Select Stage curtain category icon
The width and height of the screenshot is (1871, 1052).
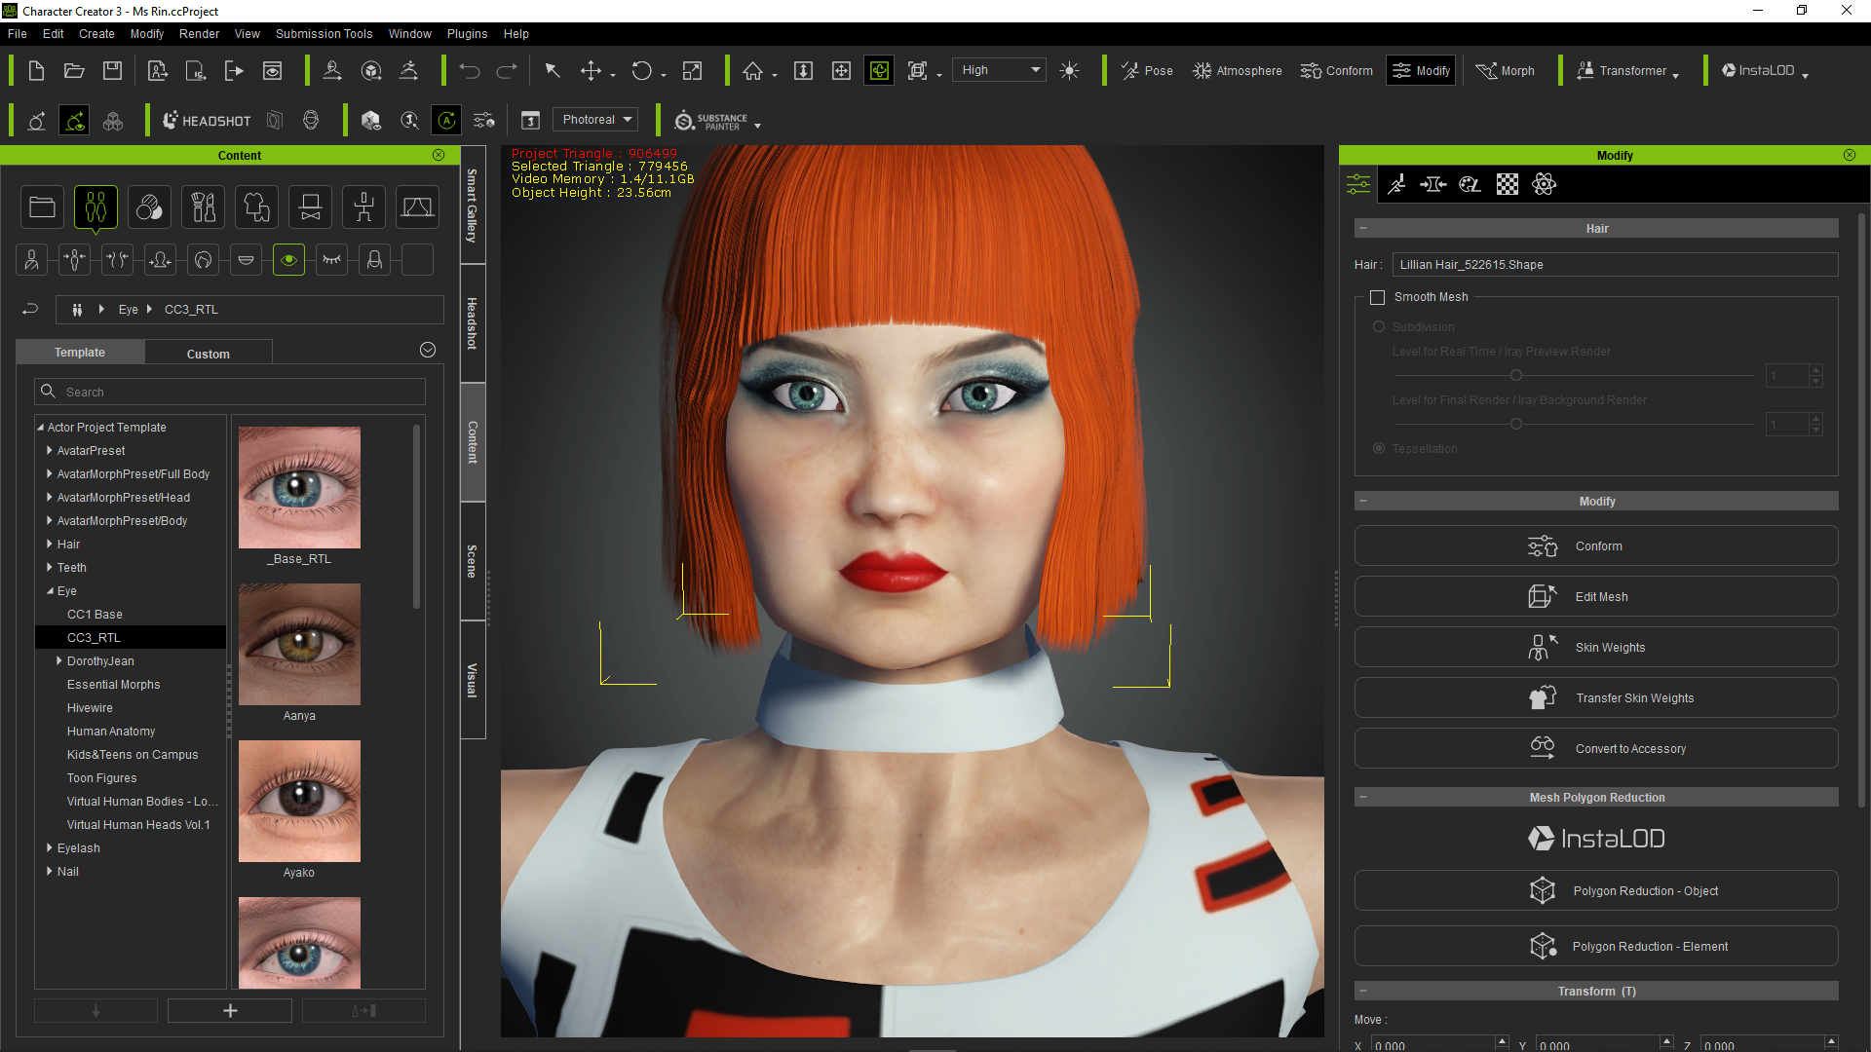417,207
